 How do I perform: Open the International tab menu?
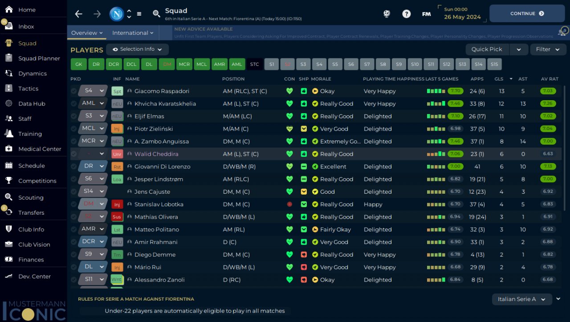click(133, 33)
